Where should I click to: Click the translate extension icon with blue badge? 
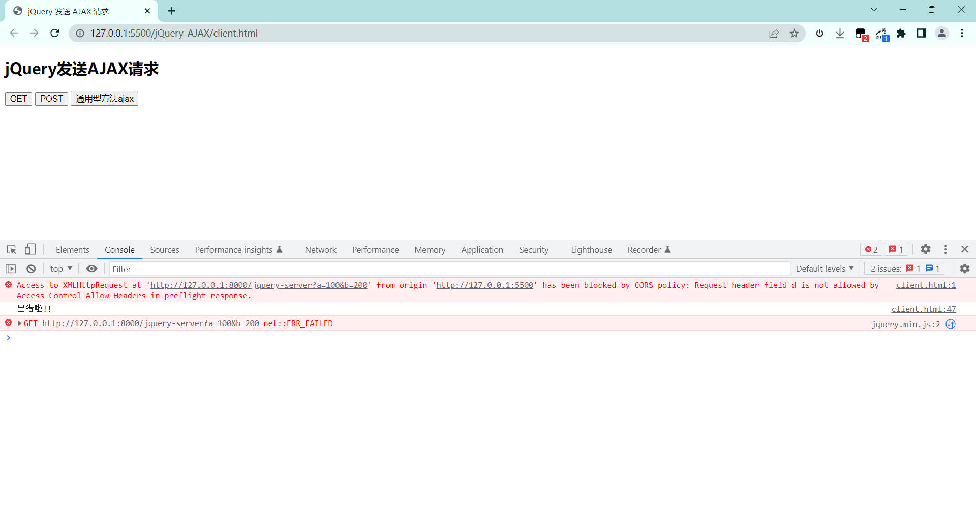(x=882, y=35)
